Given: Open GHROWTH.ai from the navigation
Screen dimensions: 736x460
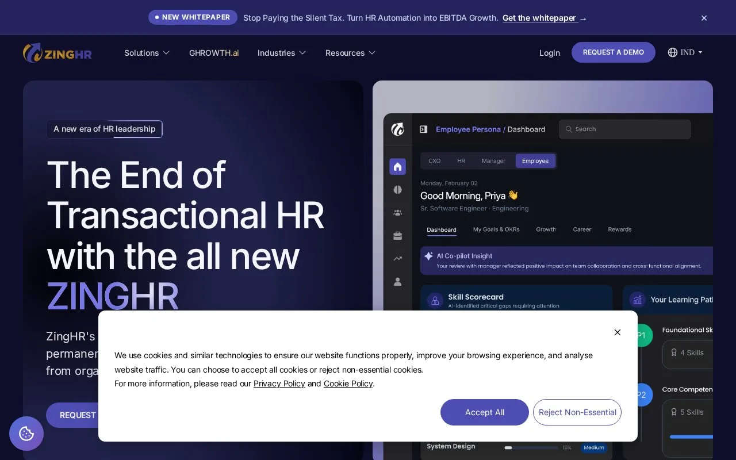Looking at the screenshot, I should point(214,53).
